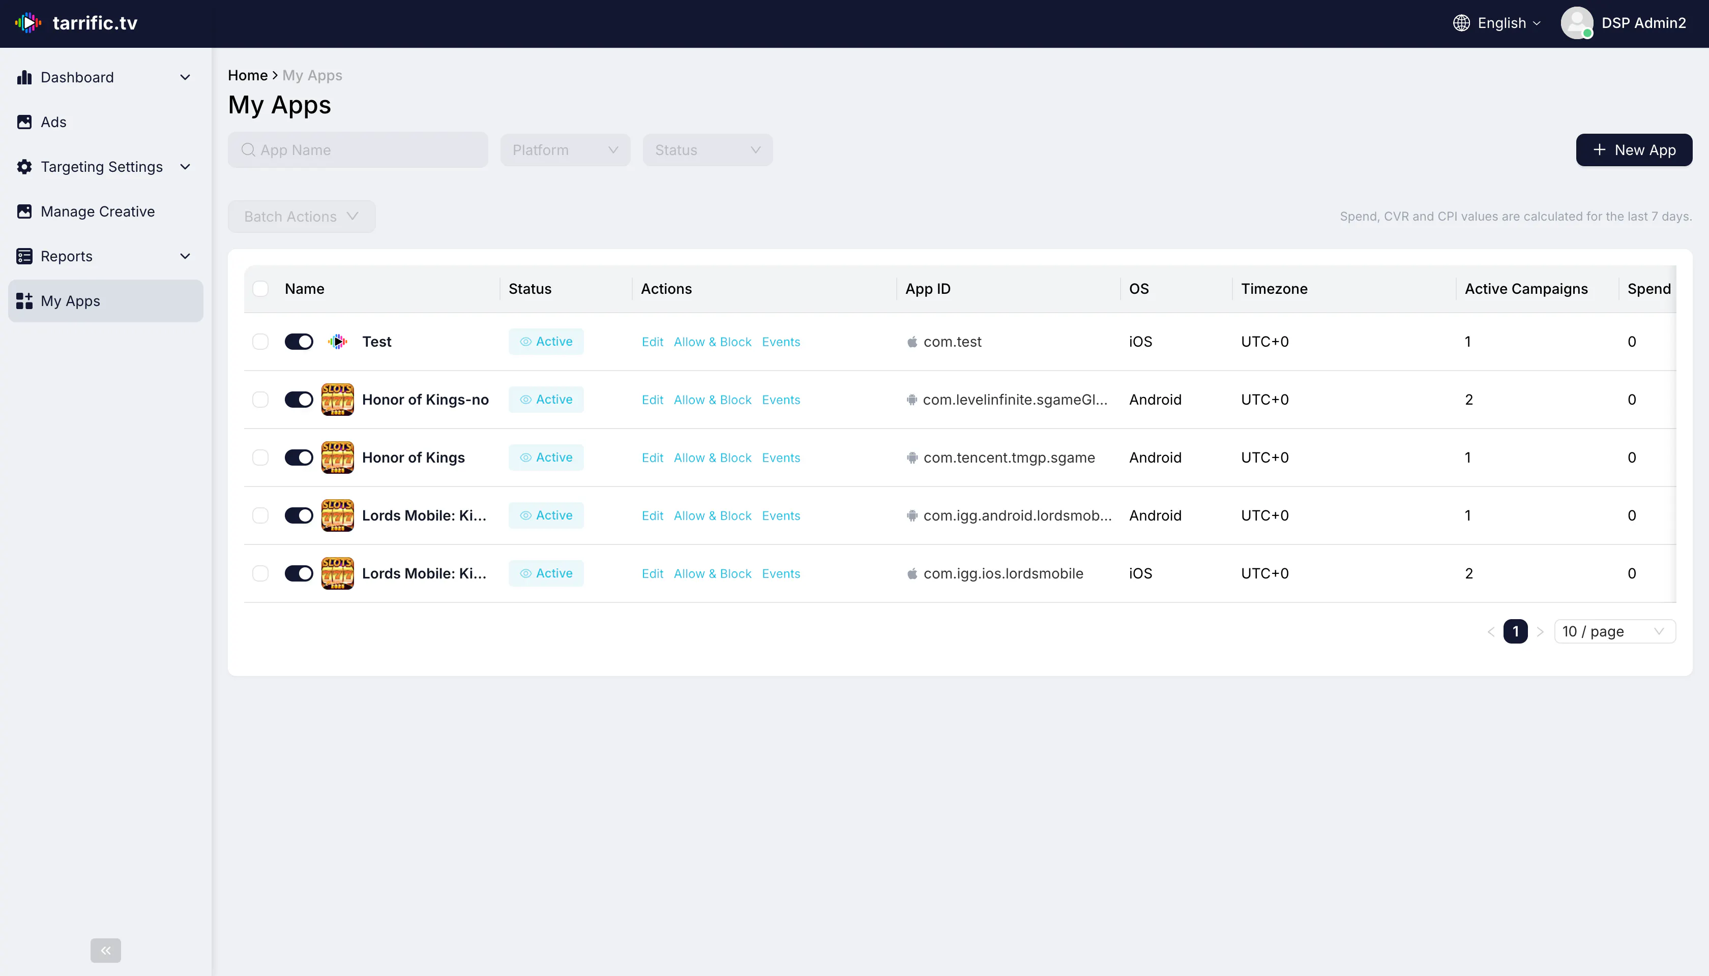
Task: Open the 10 / page size dropdown
Action: tap(1614, 631)
